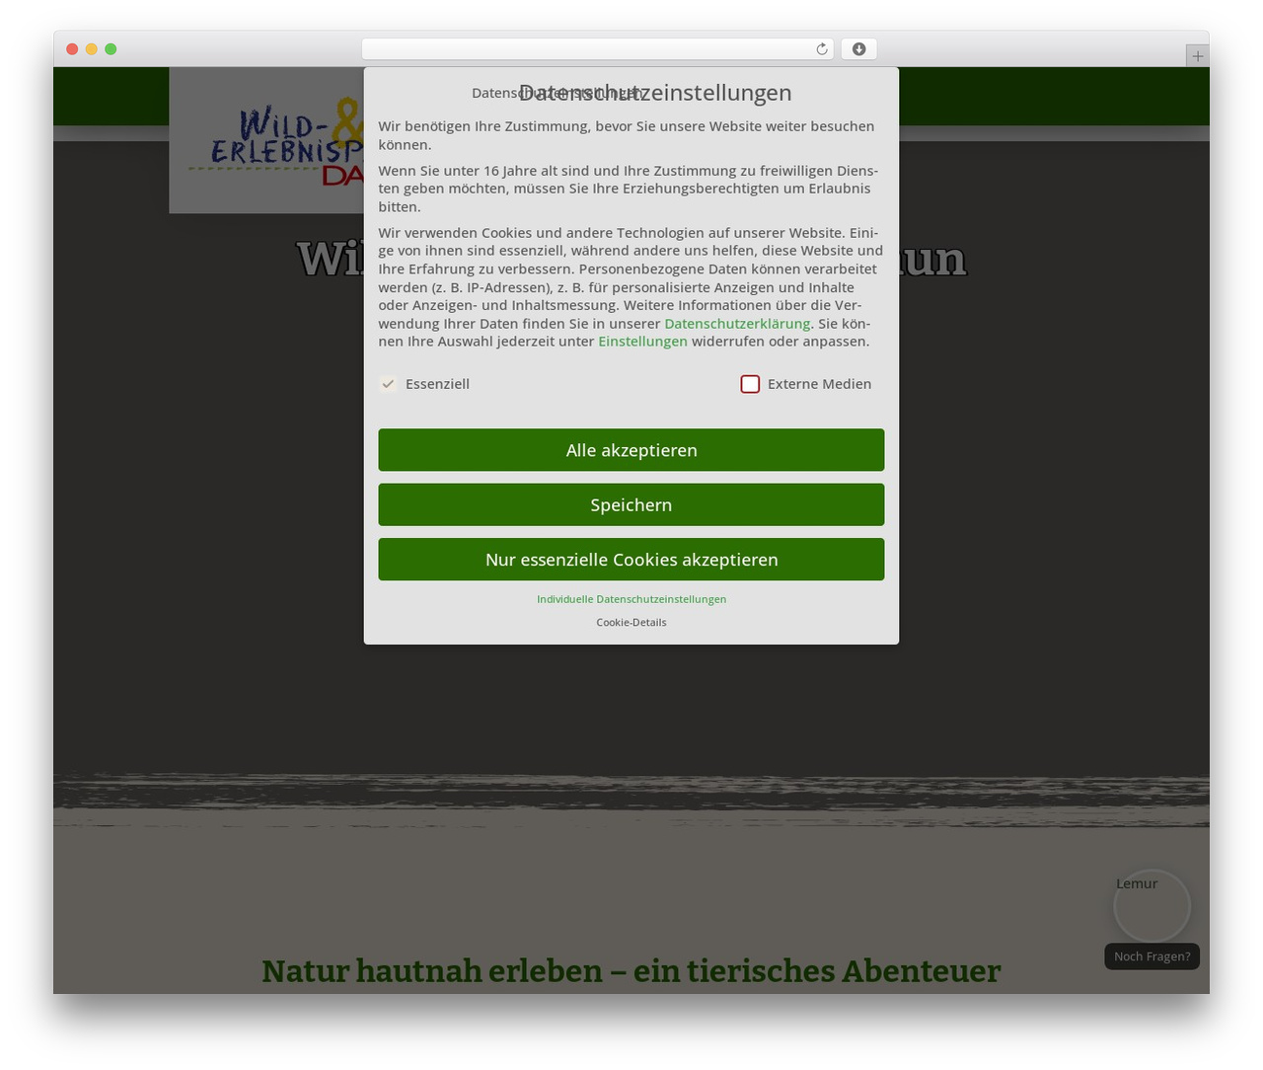This screenshot has width=1263, height=1070.
Task: Click the browser reload icon
Action: pyautogui.click(x=821, y=49)
